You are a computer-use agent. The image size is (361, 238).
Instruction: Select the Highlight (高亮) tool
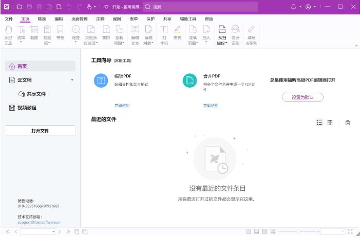[177, 33]
